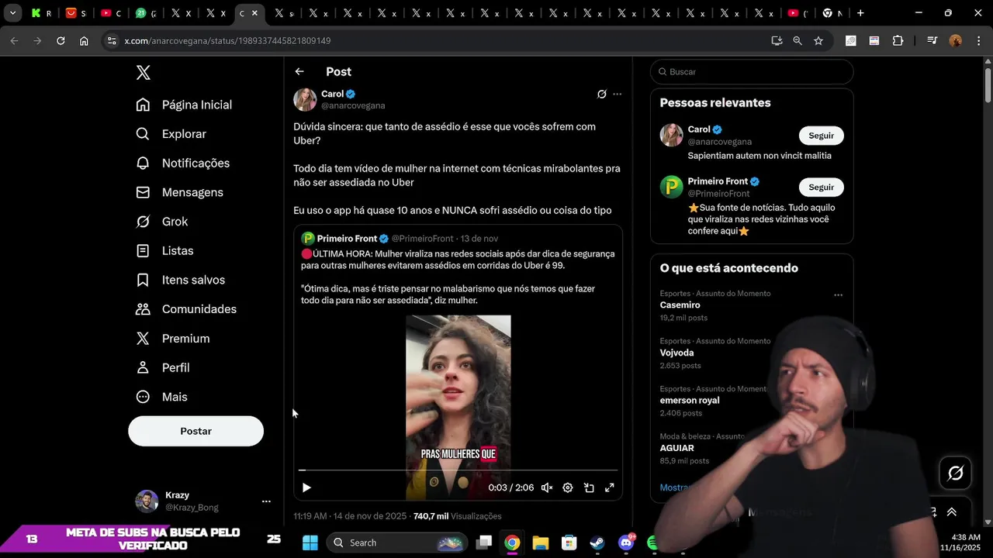This screenshot has width=993, height=558.
Task: Click the browser home button
Action: (84, 41)
